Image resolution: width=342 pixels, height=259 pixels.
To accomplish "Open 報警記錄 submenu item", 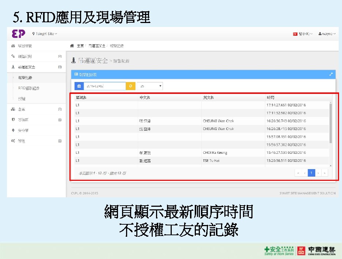I will point(25,77).
